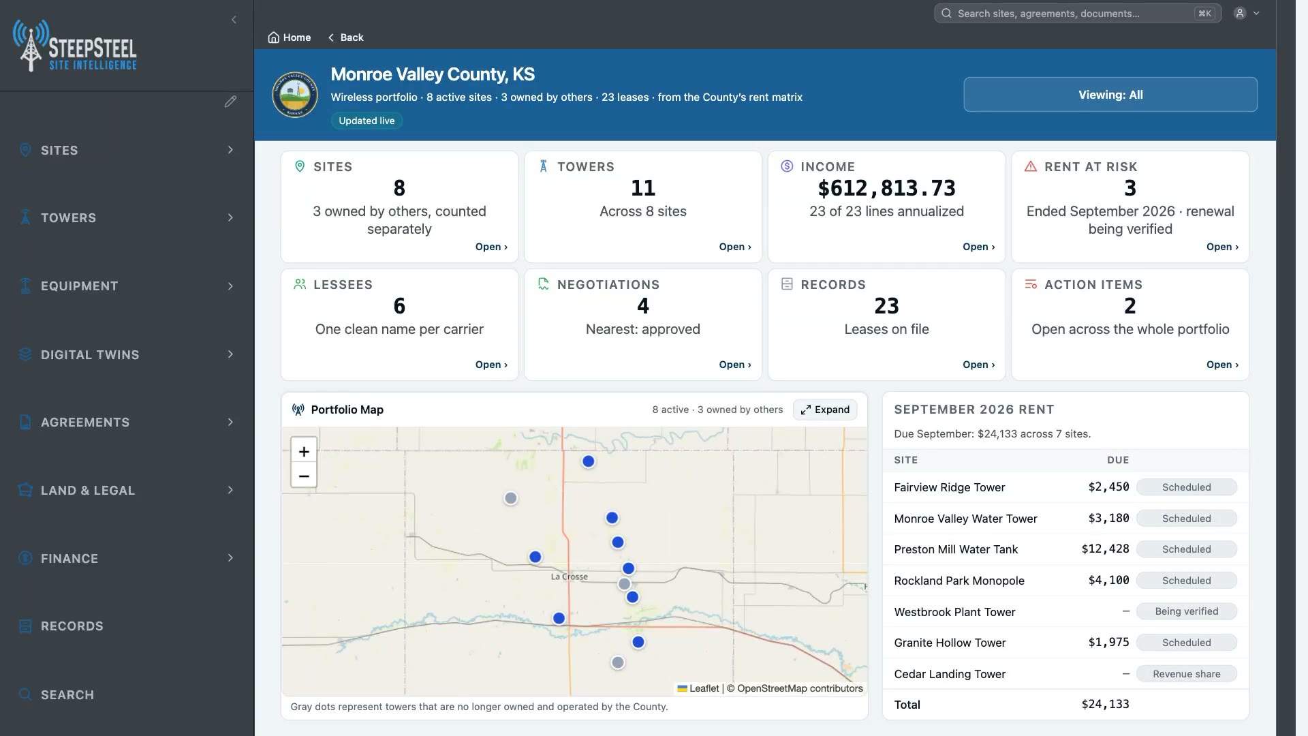Open the Negotiations card
The width and height of the screenshot is (1308, 736).
[735, 365]
